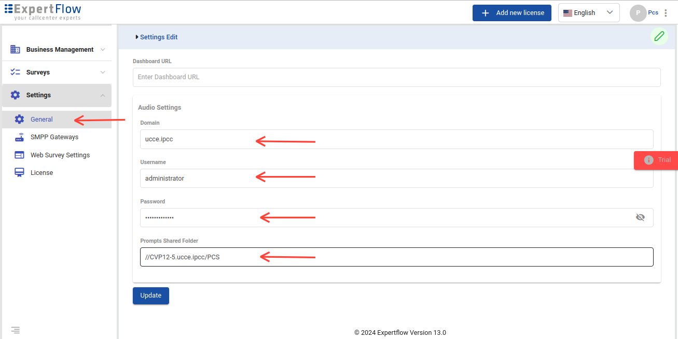This screenshot has width=678, height=339.
Task: Click the ExpertFlow logo
Action: click(x=43, y=12)
